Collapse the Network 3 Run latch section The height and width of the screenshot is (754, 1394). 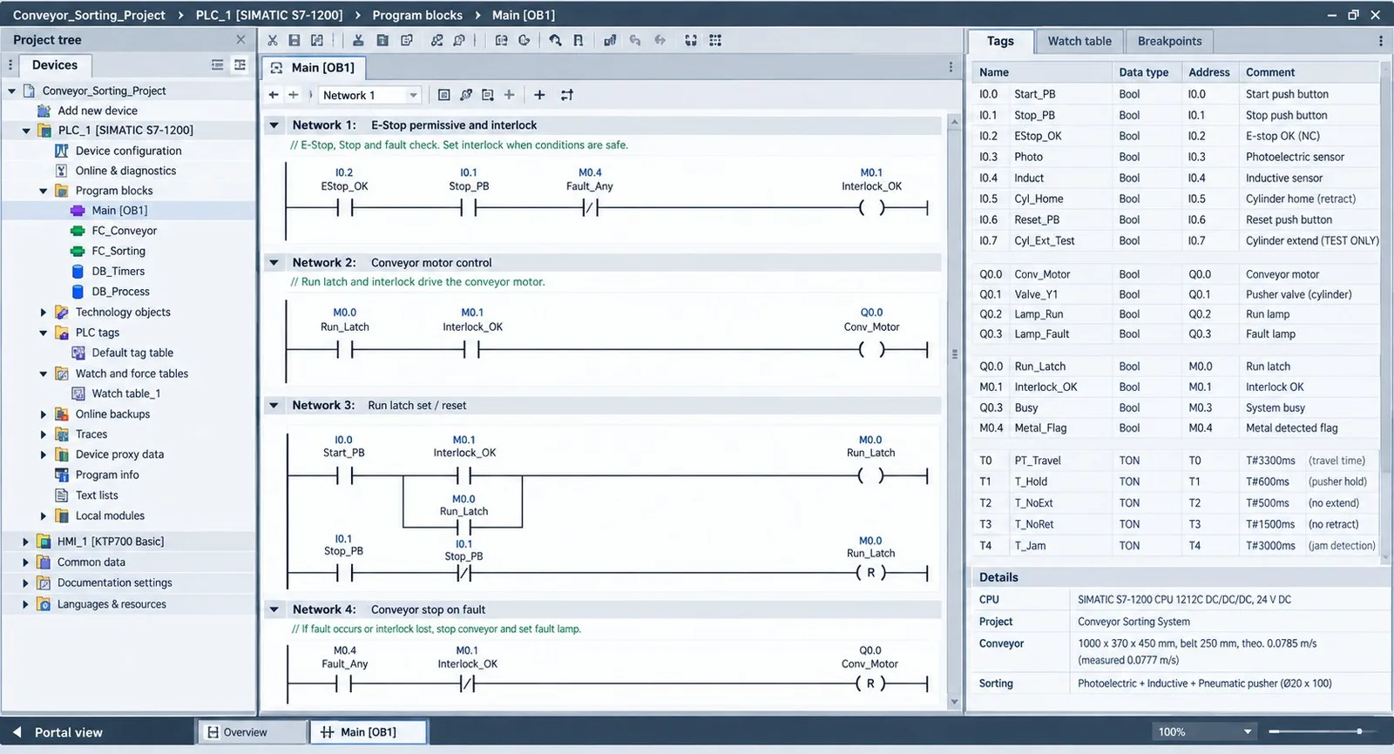tap(274, 406)
